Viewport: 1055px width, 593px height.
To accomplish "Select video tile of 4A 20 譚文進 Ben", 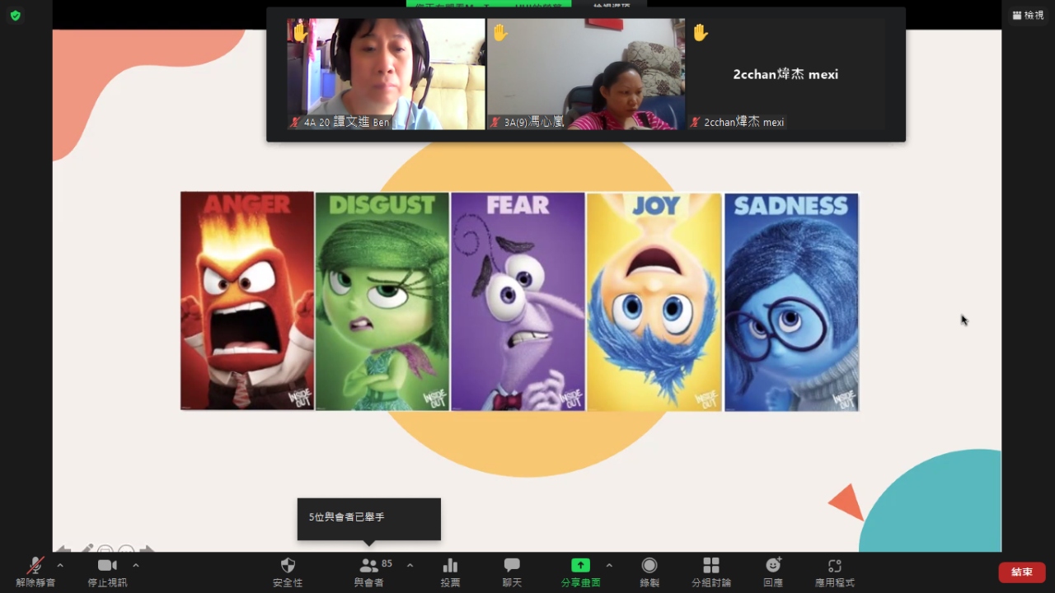I will (386, 74).
